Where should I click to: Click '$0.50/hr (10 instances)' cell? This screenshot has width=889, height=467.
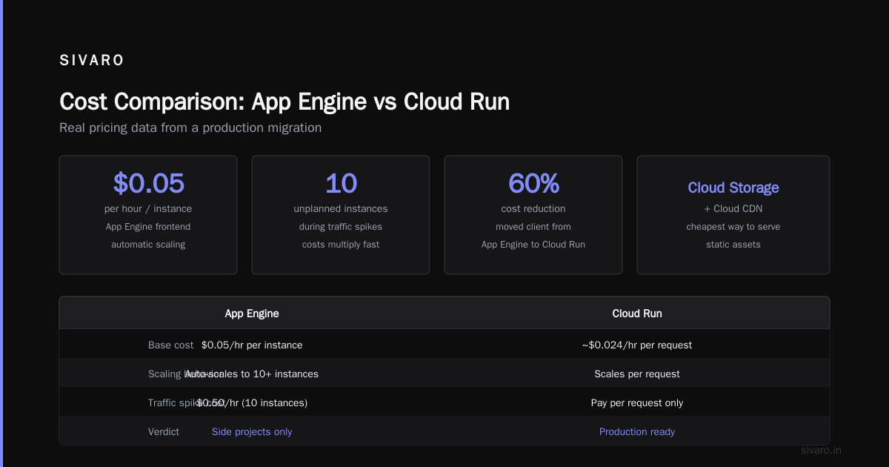252,403
